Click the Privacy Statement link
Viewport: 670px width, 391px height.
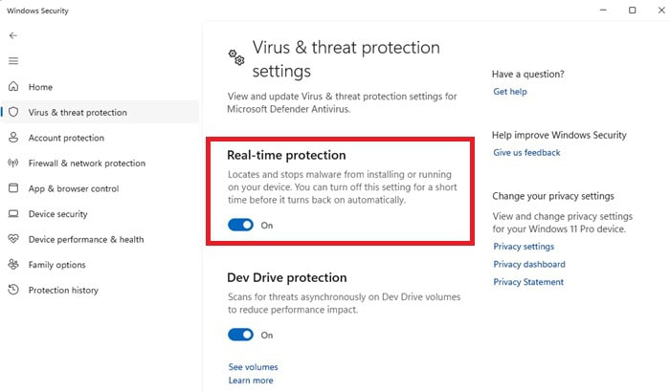pos(528,282)
